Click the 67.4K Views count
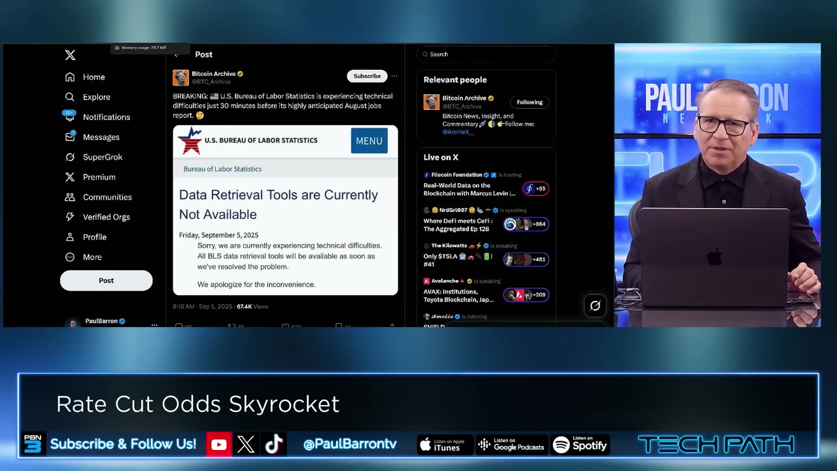The height and width of the screenshot is (471, 837). (x=252, y=306)
